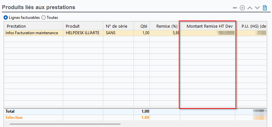The width and height of the screenshot is (272, 127).
Task: Open the blue document icon
Action: (265, 8)
